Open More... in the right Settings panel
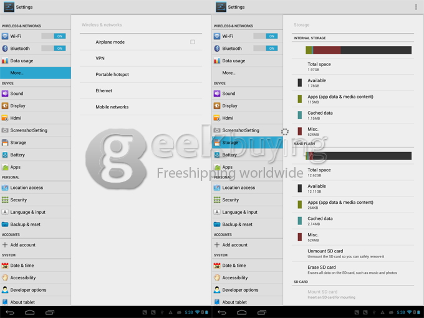 point(248,73)
